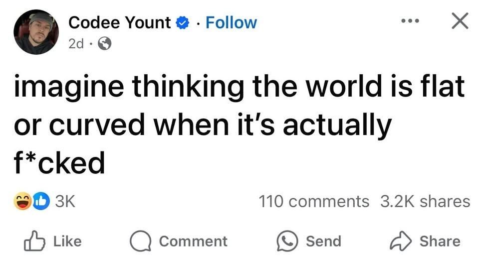
Task: Follow Codee Yount
Action: (231, 22)
